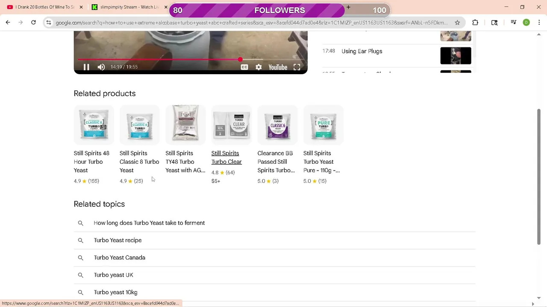Minimize the browser window

[x=506, y=7]
